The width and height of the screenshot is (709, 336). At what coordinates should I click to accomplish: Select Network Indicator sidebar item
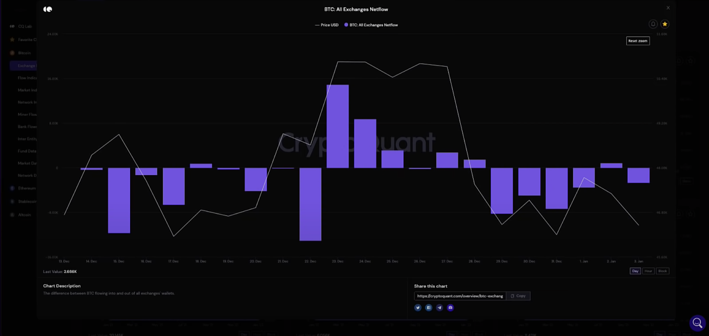tap(27, 103)
